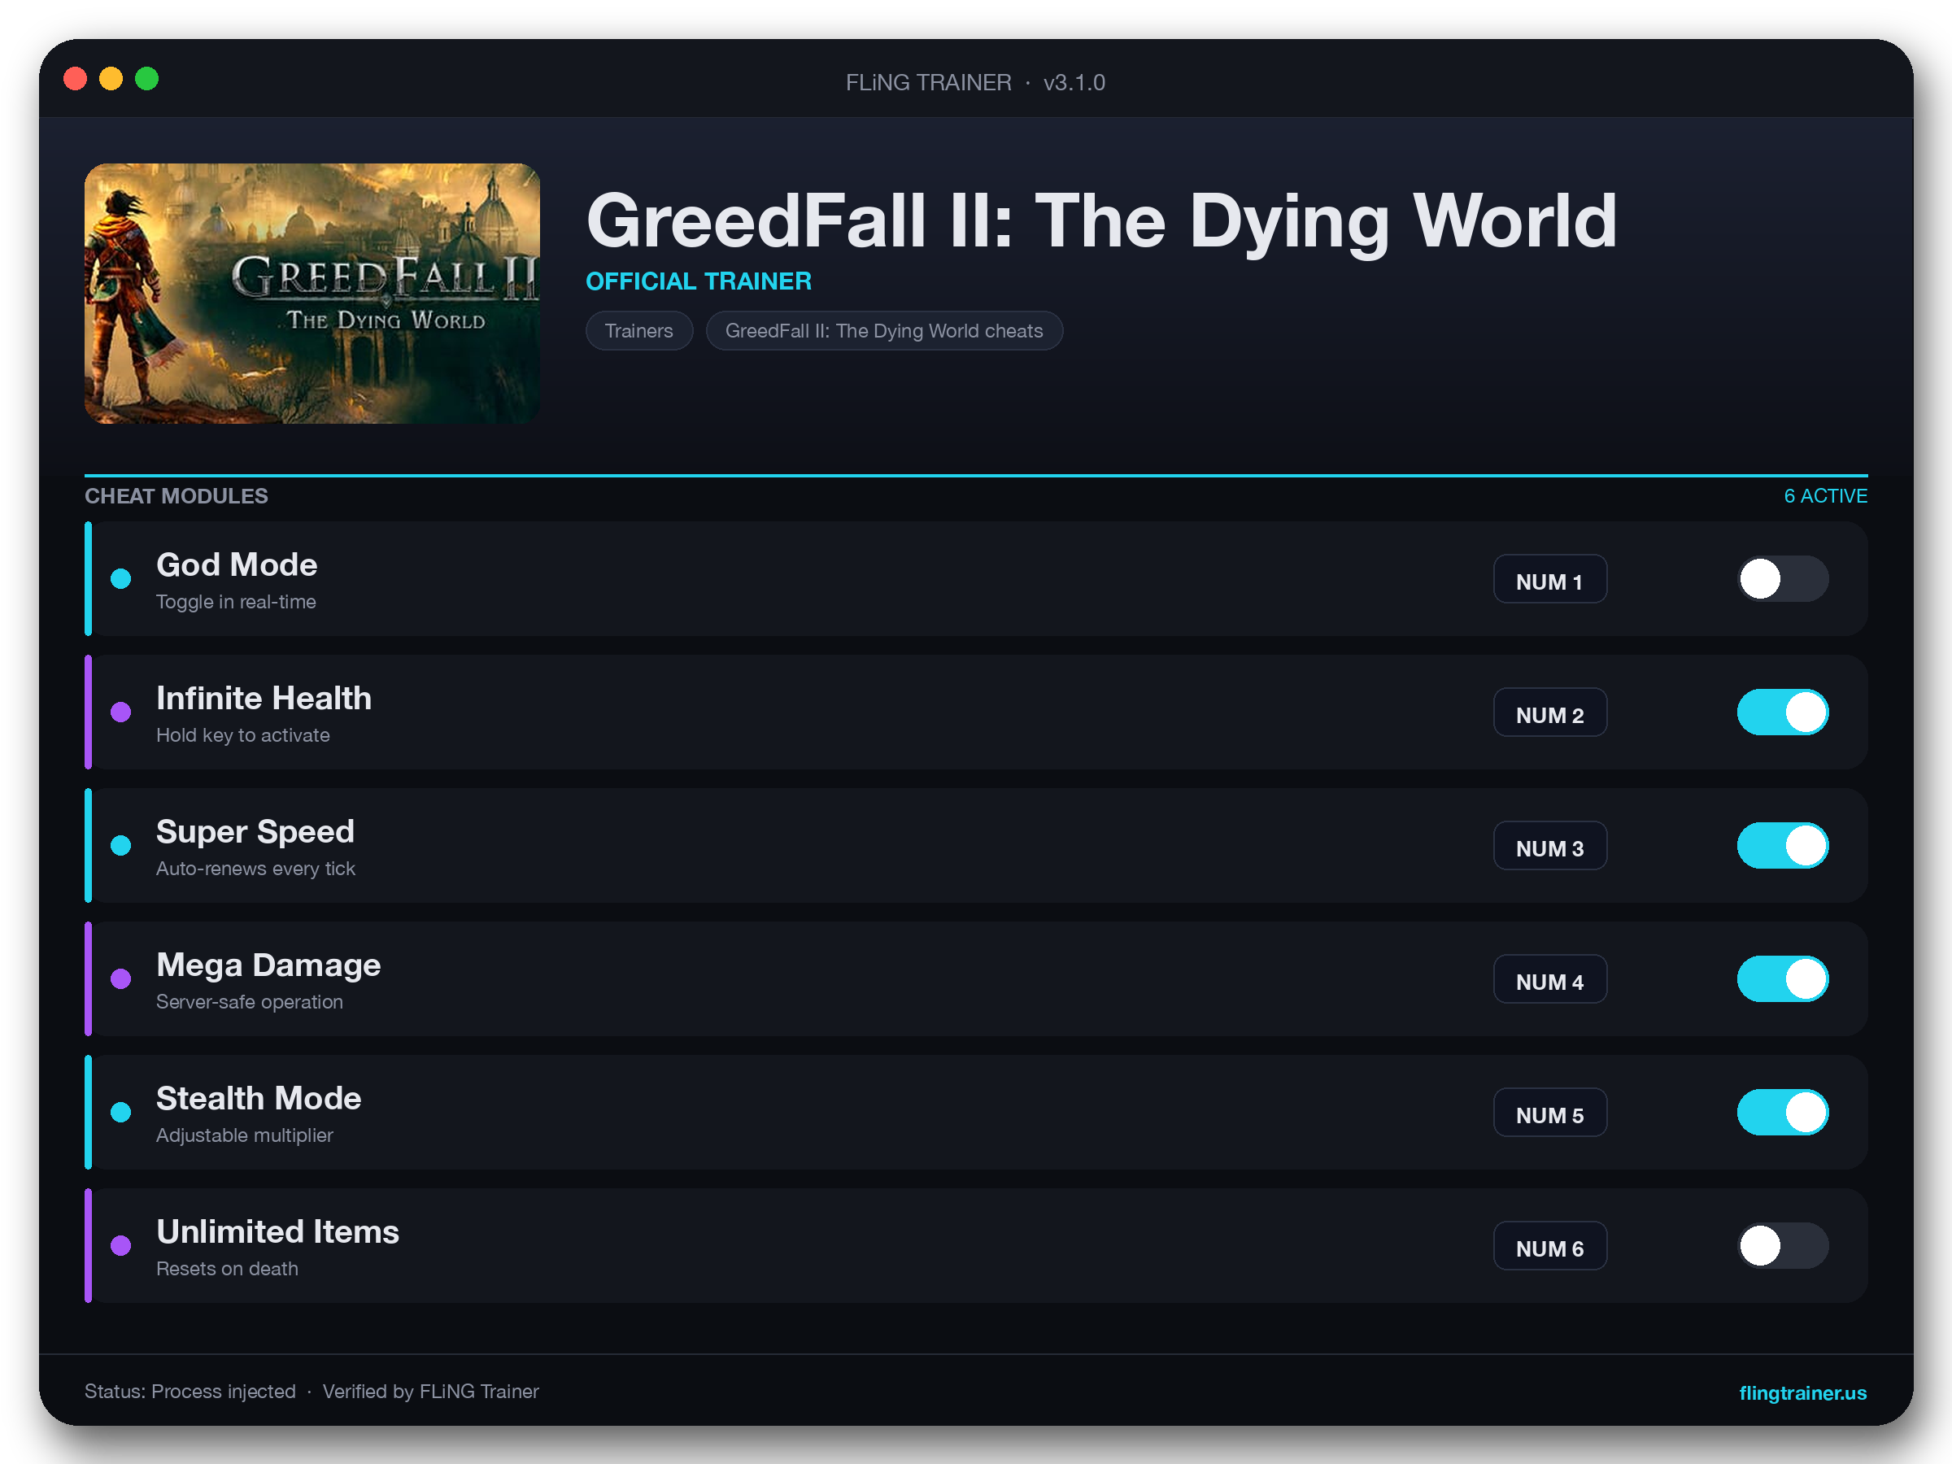Select the Unlimited Items module title

pos(277,1232)
